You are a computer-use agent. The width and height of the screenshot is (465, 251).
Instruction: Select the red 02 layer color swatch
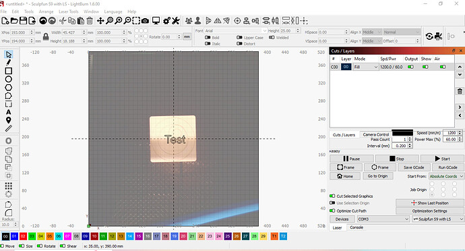23,236
